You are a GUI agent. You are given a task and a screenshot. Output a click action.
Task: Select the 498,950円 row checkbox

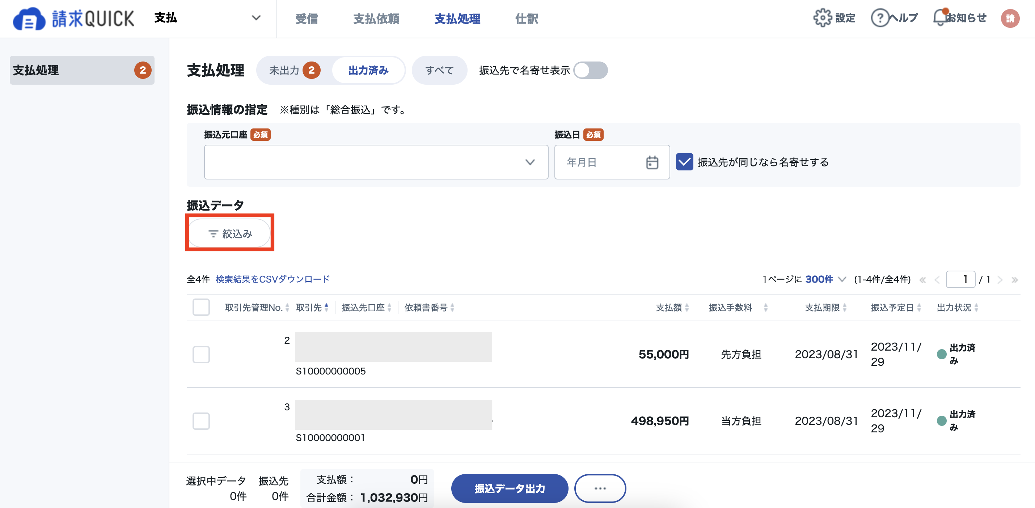[x=201, y=421]
